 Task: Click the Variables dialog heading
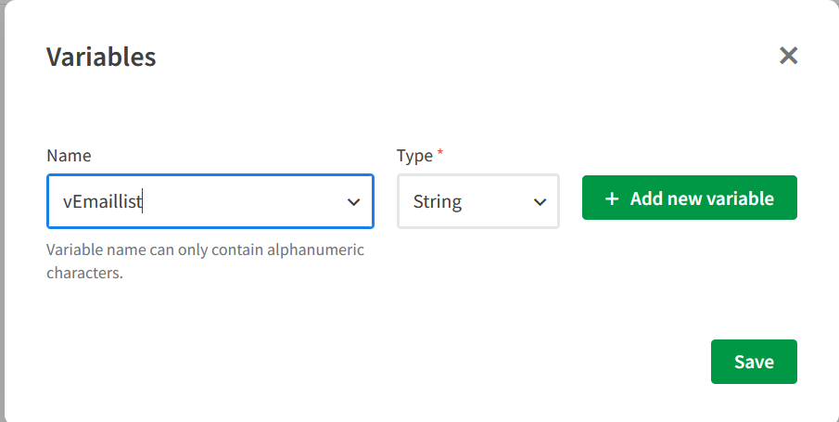(101, 57)
